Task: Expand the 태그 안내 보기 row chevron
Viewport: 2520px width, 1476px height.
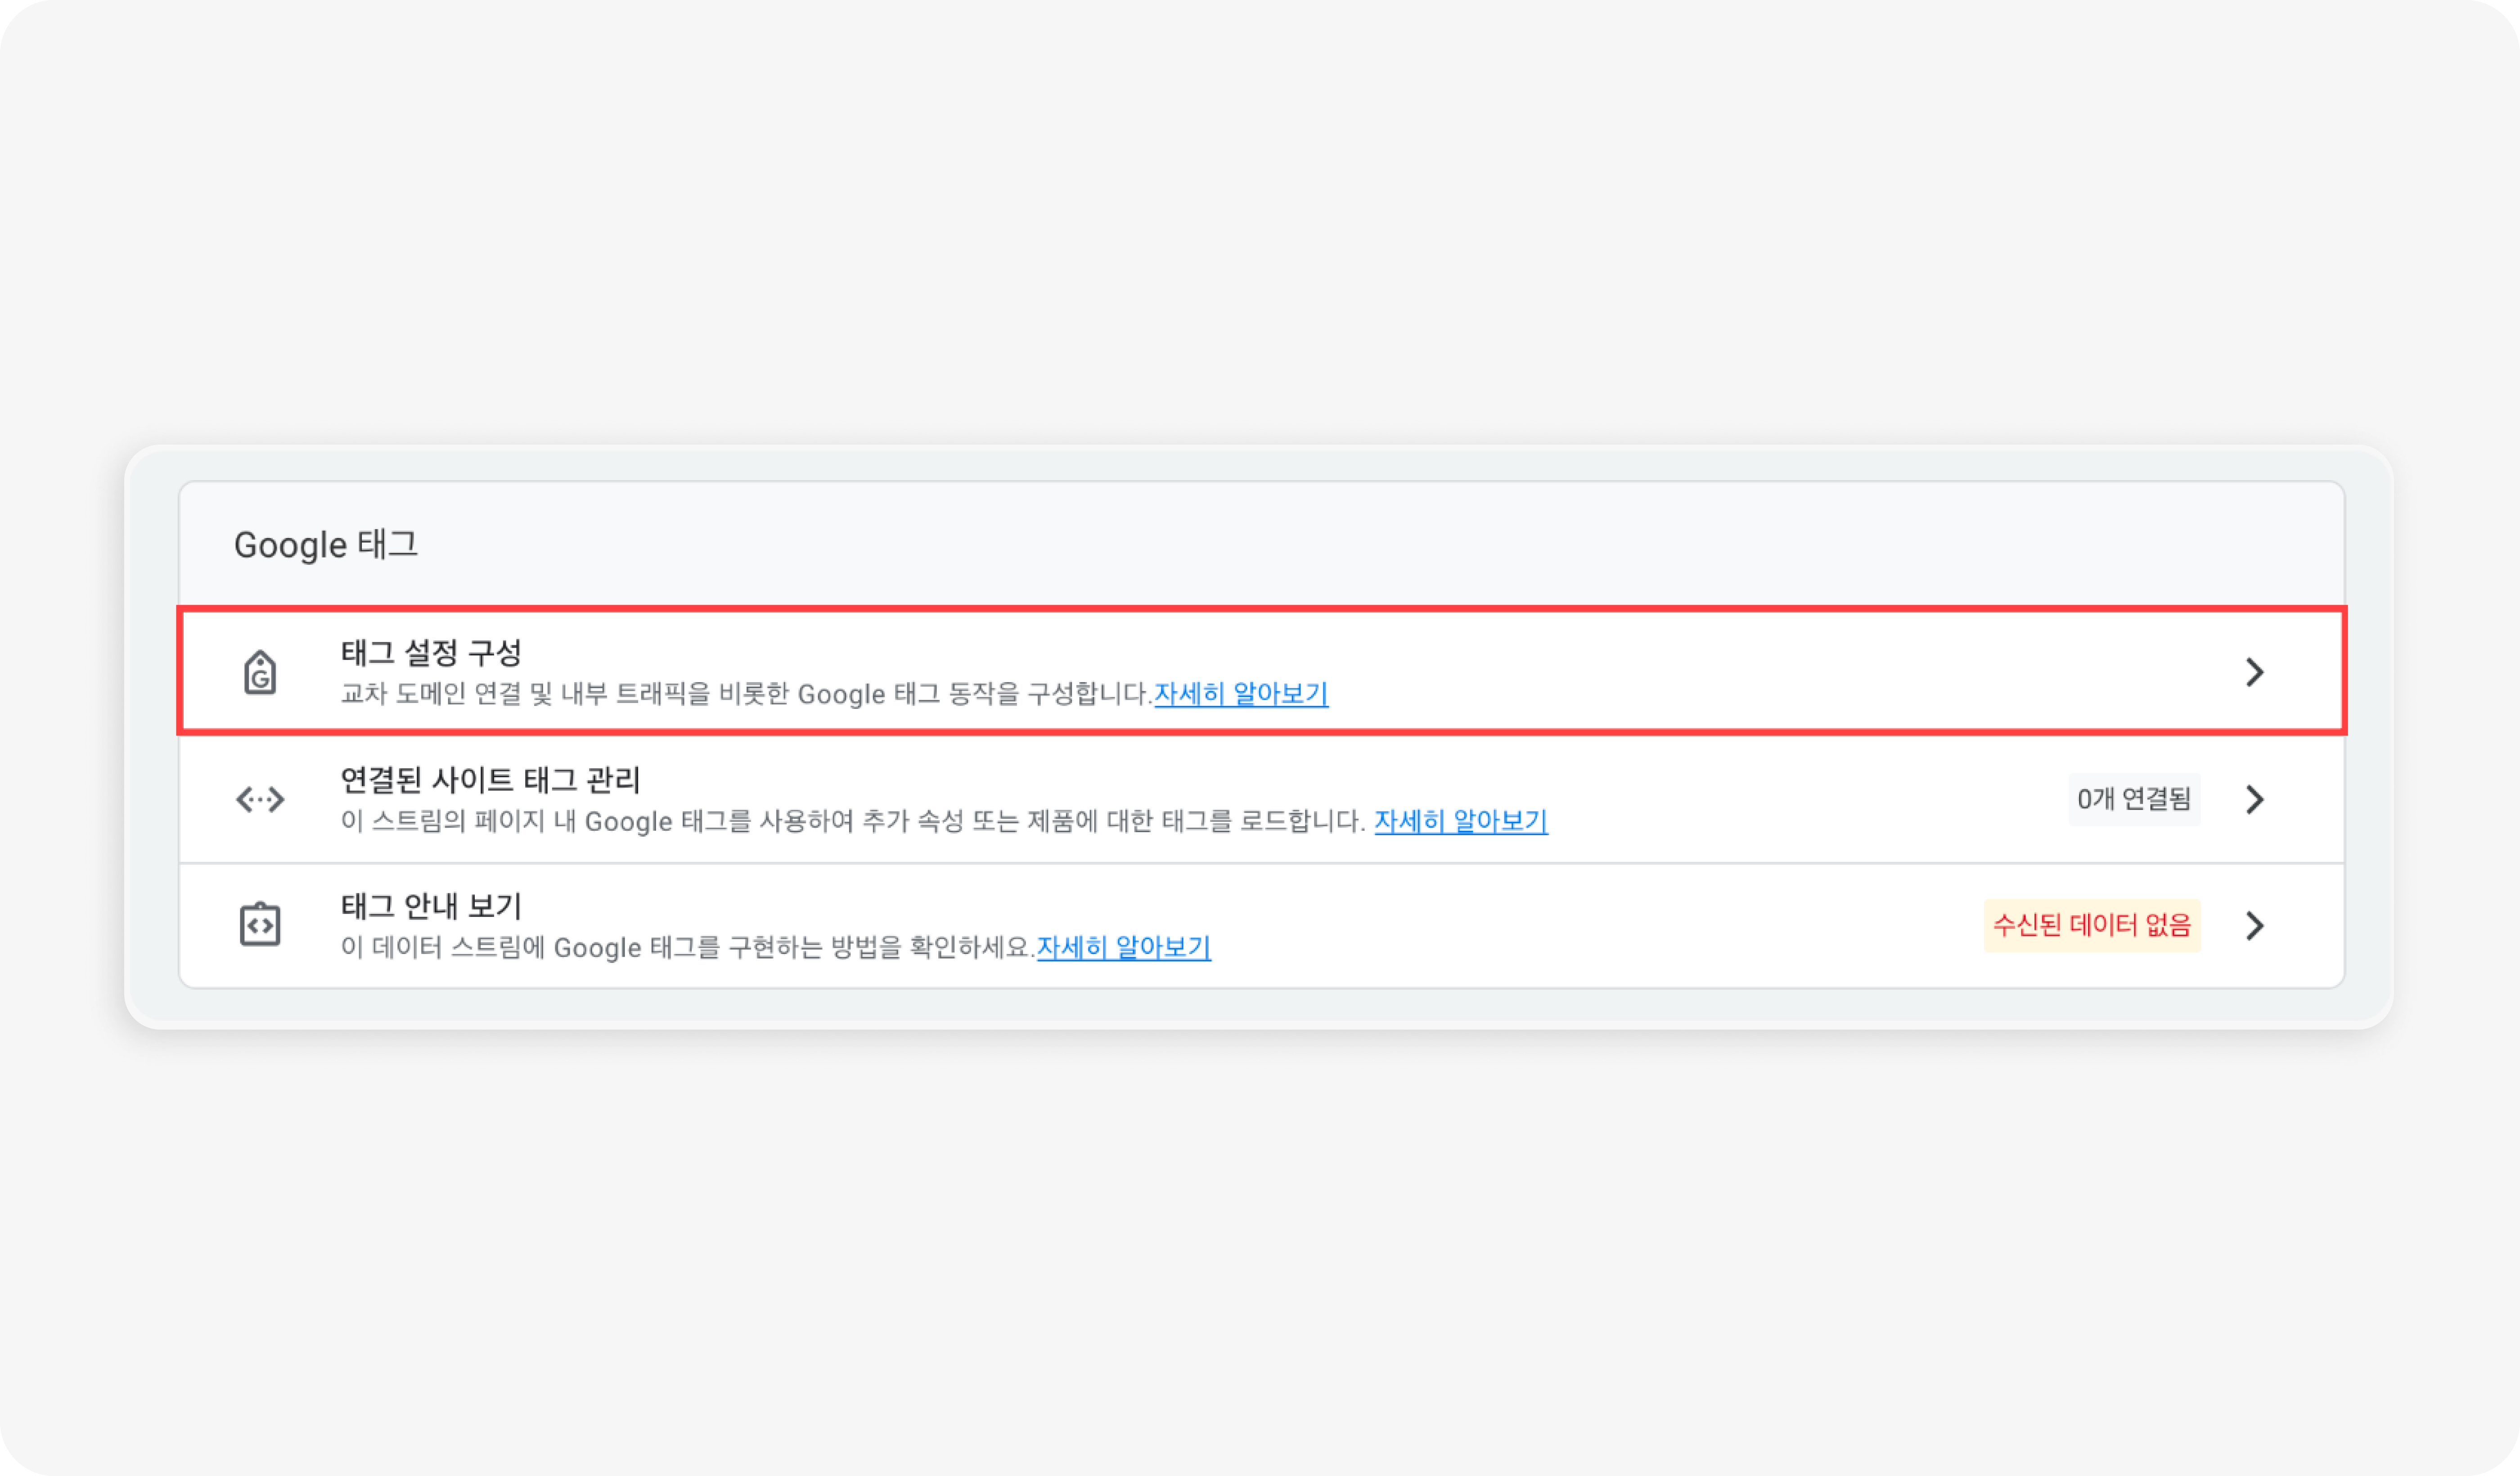Action: 2254,925
